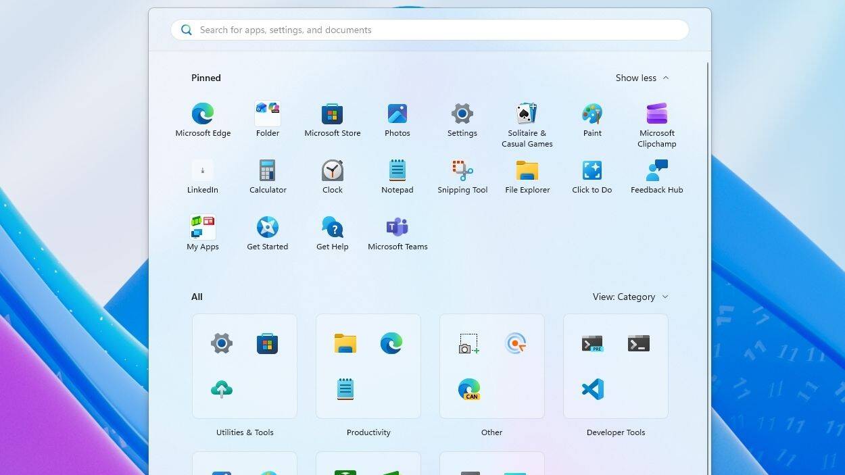
Task: Open File Explorer from pinned apps
Action: pos(527,177)
